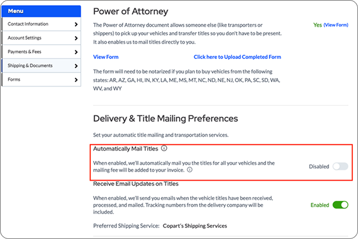Viewport: 358px width, 239px height.
Task: Expand the Forms chevron arrow
Action: coord(76,80)
